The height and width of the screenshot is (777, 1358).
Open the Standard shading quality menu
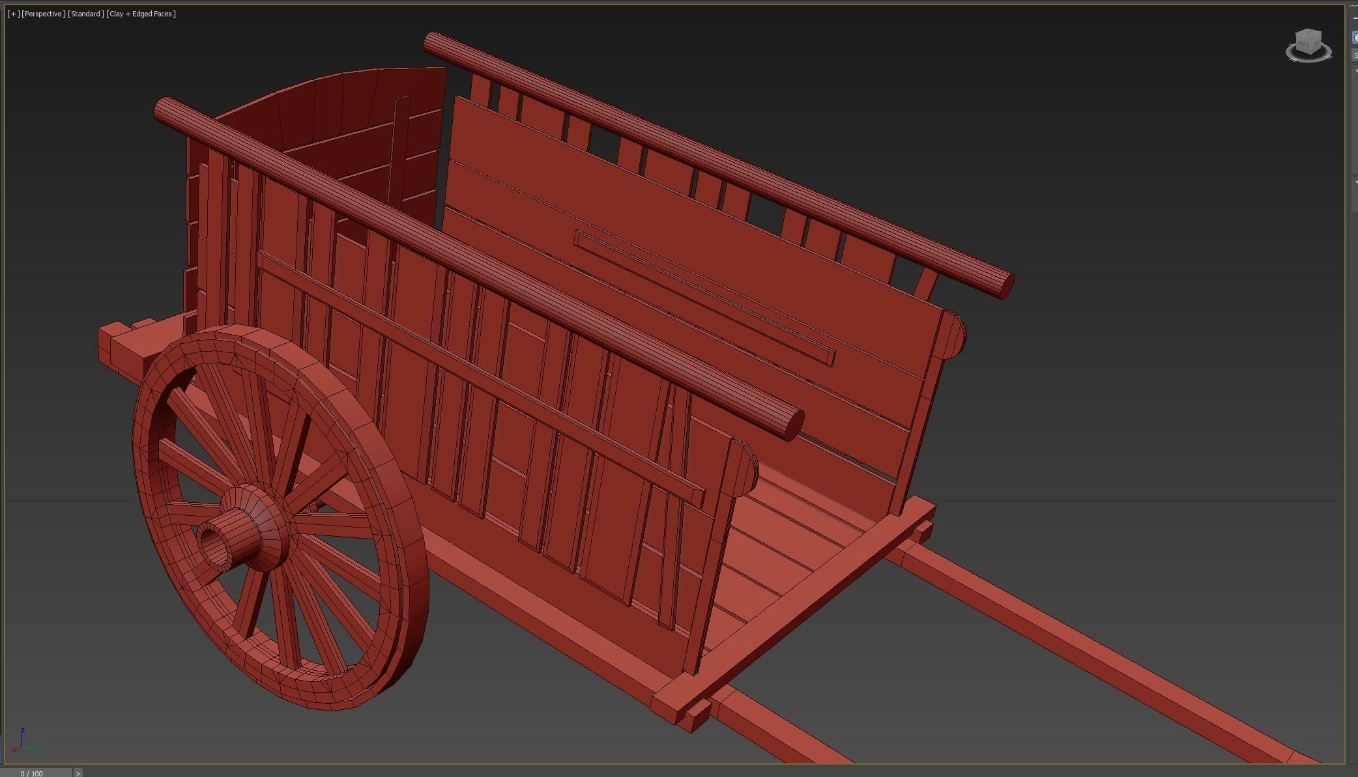pyautogui.click(x=85, y=14)
